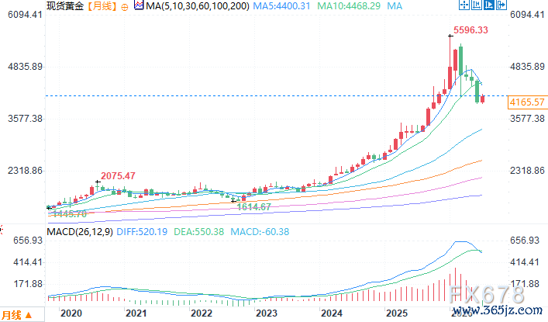Viewport: 548px width, 322px height.
Task: Click the 2025 label on time axis
Action: [x=397, y=313]
